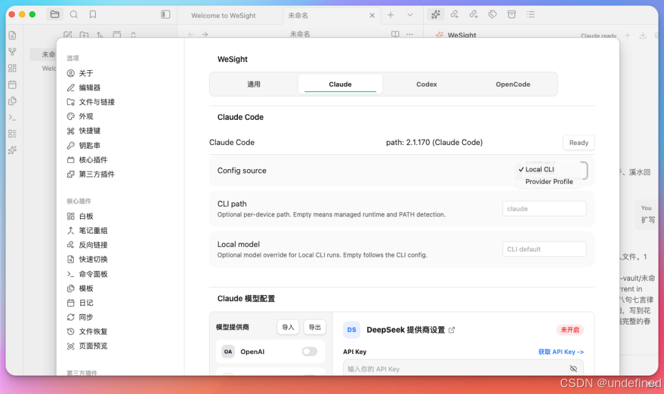The width and height of the screenshot is (664, 394).
Task: Open the search magnifier icon
Action: click(74, 14)
